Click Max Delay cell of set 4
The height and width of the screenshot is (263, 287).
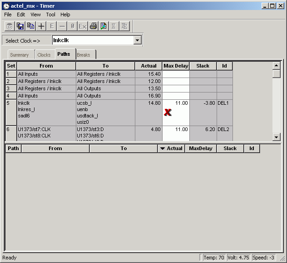click(x=176, y=96)
